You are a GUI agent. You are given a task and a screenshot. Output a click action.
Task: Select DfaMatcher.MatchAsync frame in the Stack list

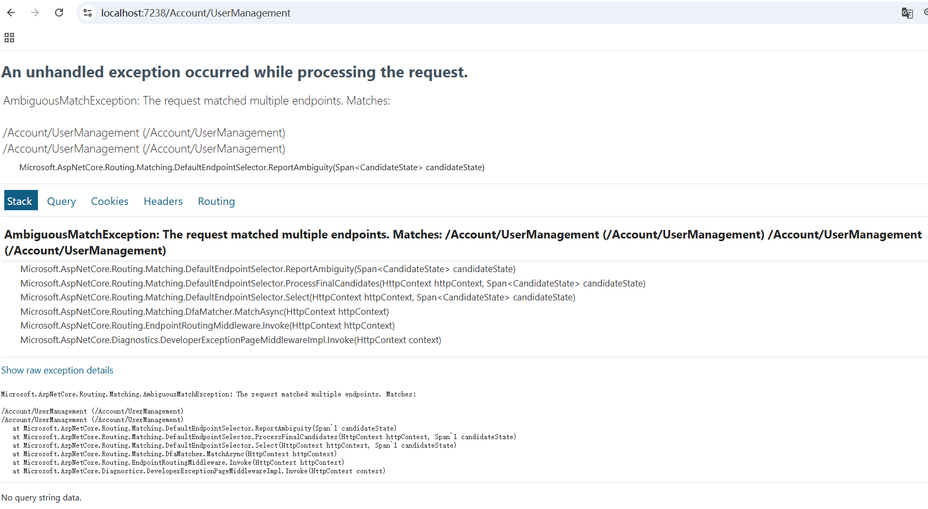click(x=204, y=312)
